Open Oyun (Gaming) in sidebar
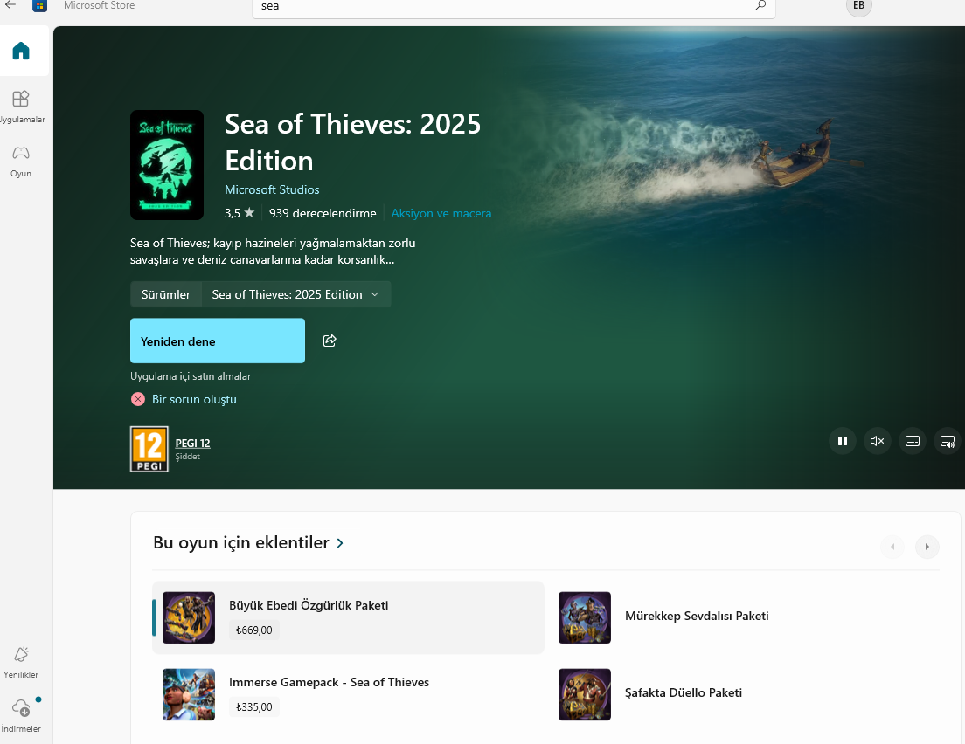 (21, 161)
